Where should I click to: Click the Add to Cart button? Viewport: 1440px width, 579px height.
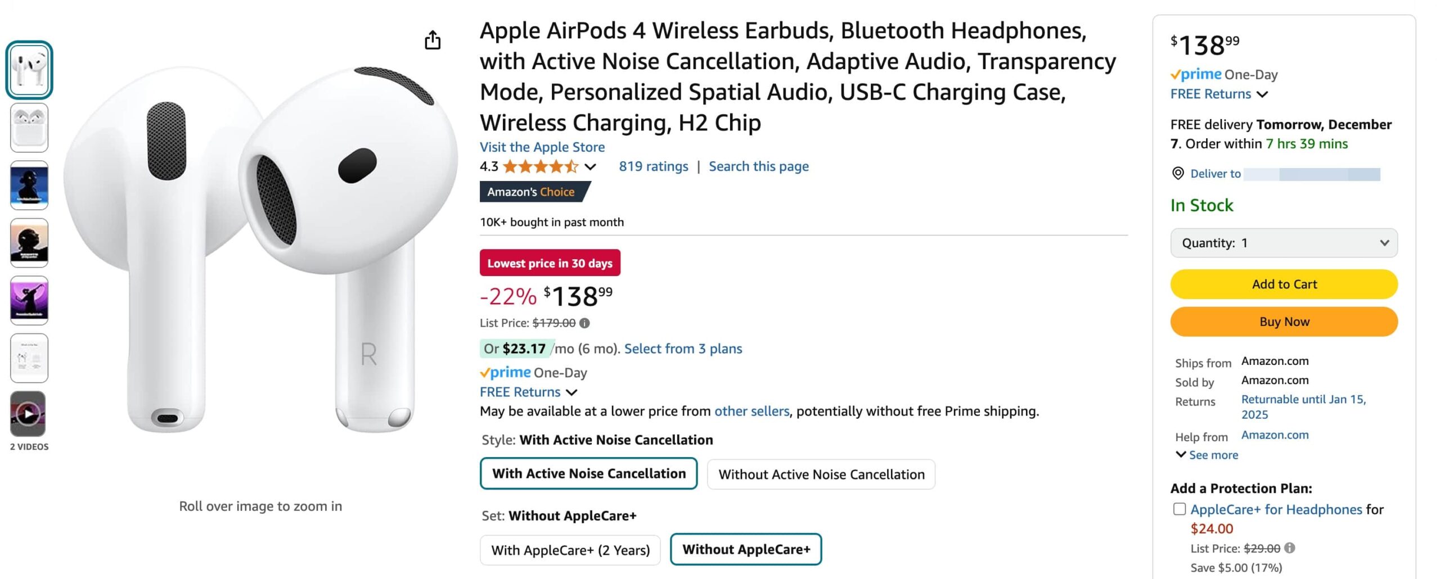pyautogui.click(x=1283, y=284)
